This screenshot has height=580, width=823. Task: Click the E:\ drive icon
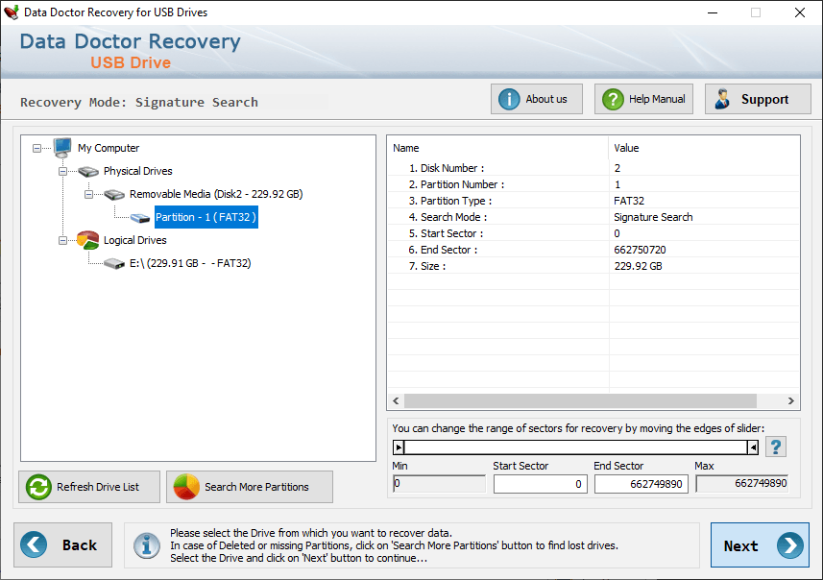pos(114,263)
